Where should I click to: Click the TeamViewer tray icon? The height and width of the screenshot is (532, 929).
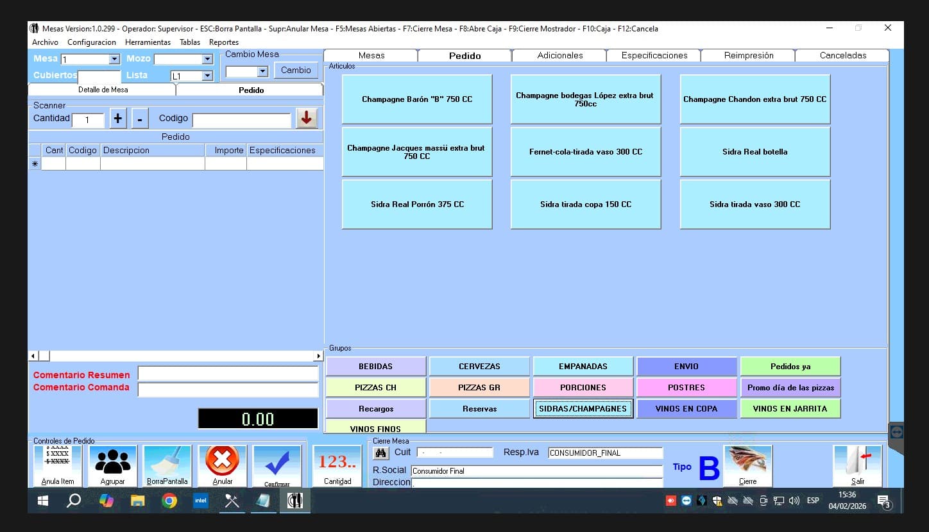686,501
